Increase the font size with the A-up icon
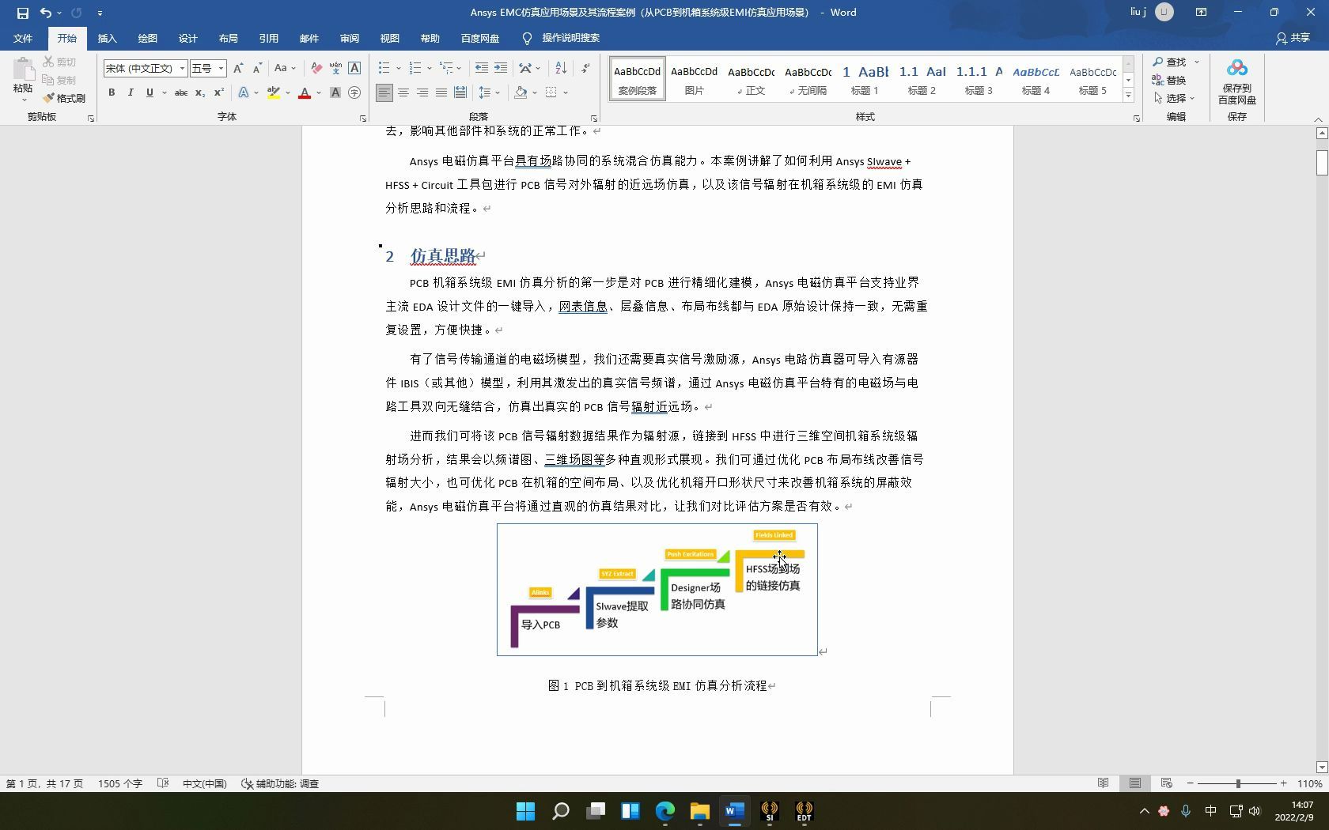1329x830 pixels. pyautogui.click(x=238, y=68)
